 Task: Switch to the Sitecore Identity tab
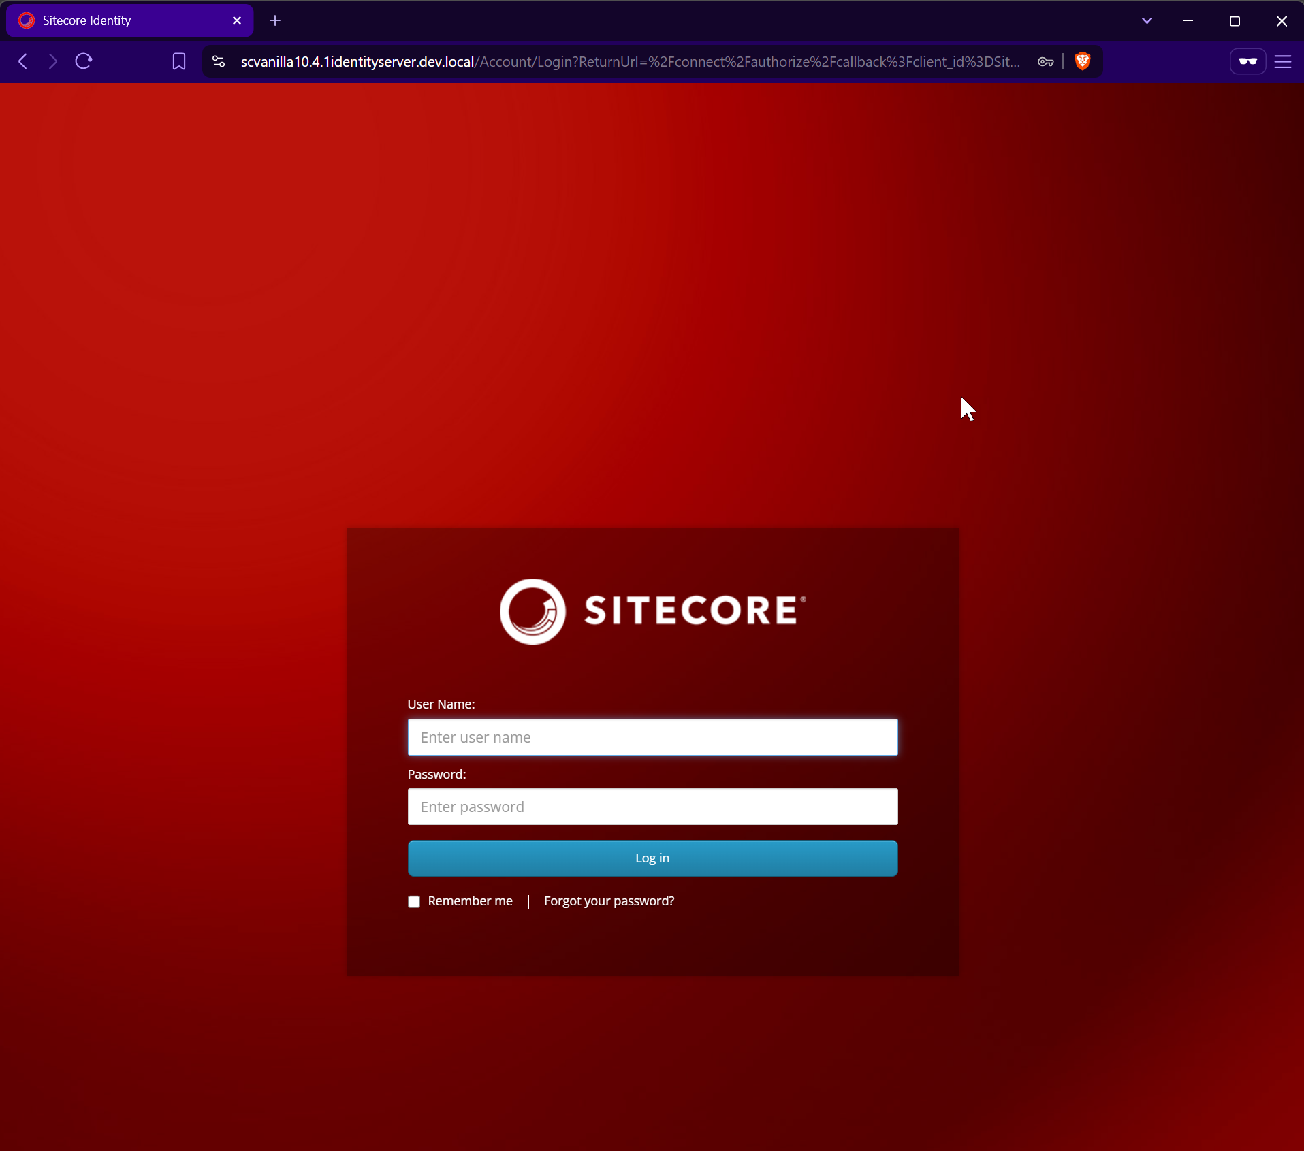[x=102, y=20]
